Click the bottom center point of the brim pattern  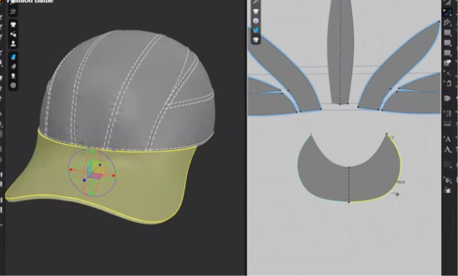click(x=349, y=202)
